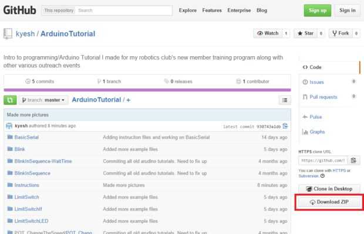The image size is (364, 234).
Task: Click the Made more pictures commit title
Action: coord(28,115)
